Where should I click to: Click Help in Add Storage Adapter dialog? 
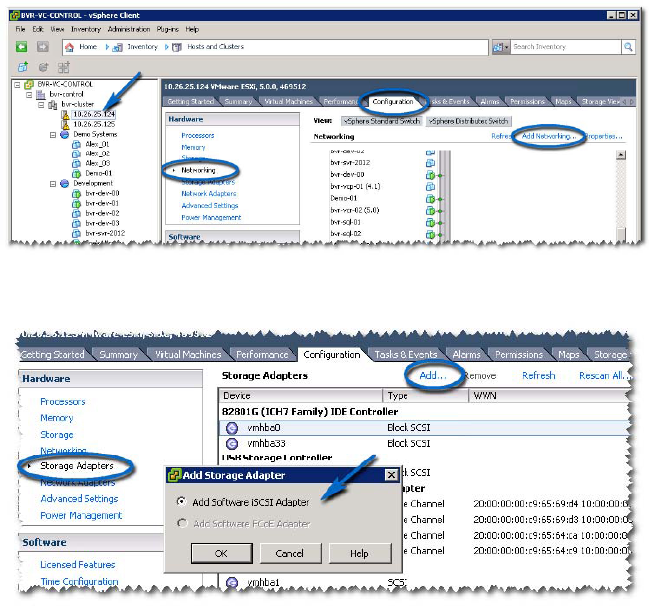pos(360,553)
